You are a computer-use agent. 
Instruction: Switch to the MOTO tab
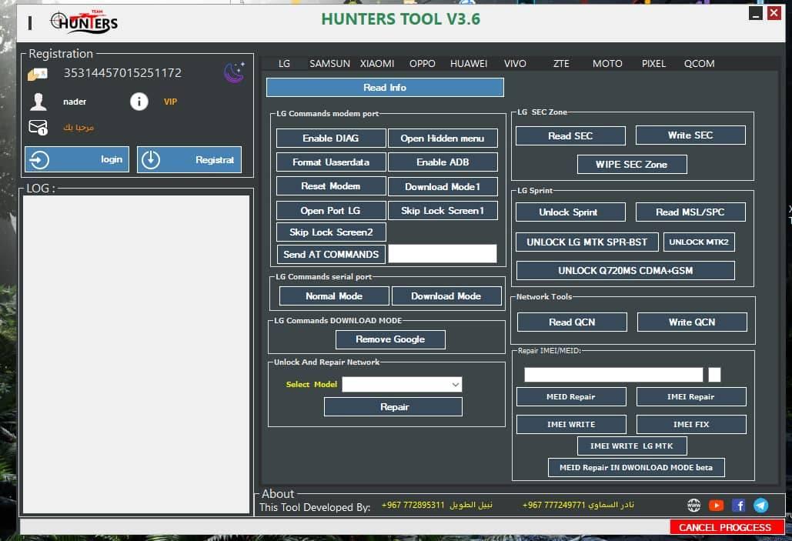[x=607, y=64]
